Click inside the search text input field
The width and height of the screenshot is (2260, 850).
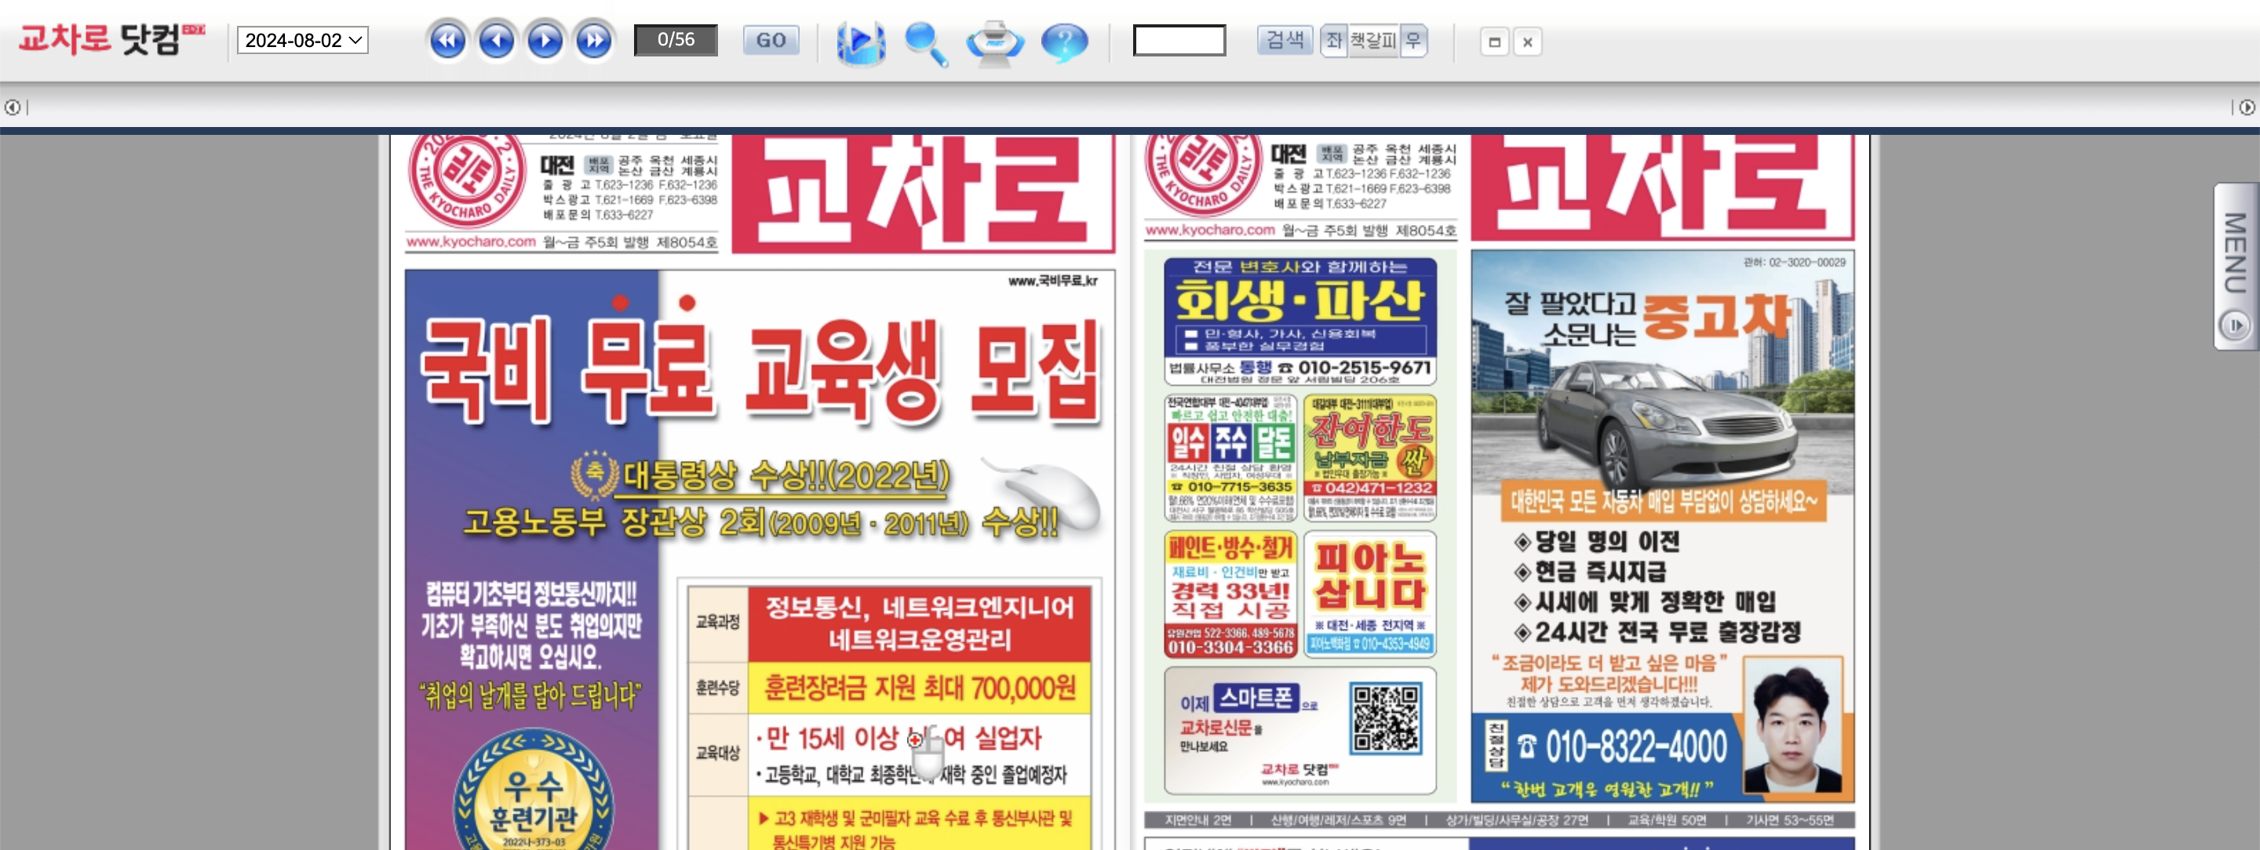click(x=1178, y=40)
